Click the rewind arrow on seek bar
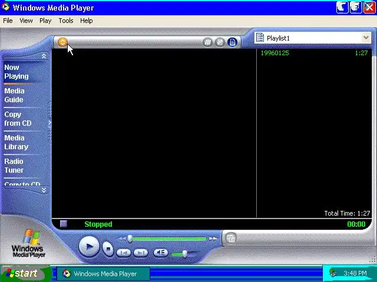 pyautogui.click(x=122, y=239)
